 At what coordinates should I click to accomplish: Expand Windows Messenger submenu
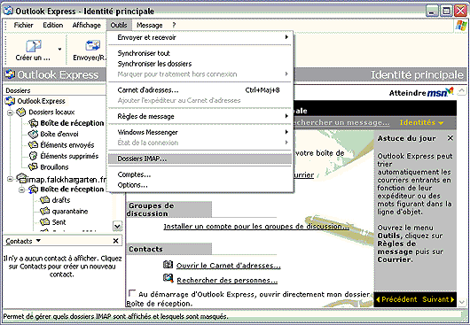[x=200, y=132]
